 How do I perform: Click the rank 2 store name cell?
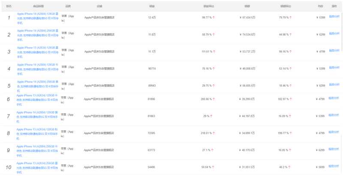99,35
